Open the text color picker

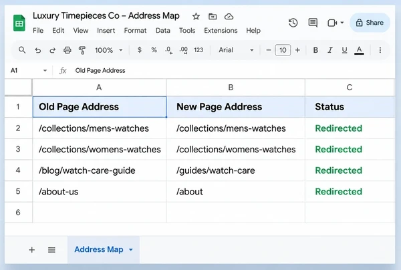point(359,50)
